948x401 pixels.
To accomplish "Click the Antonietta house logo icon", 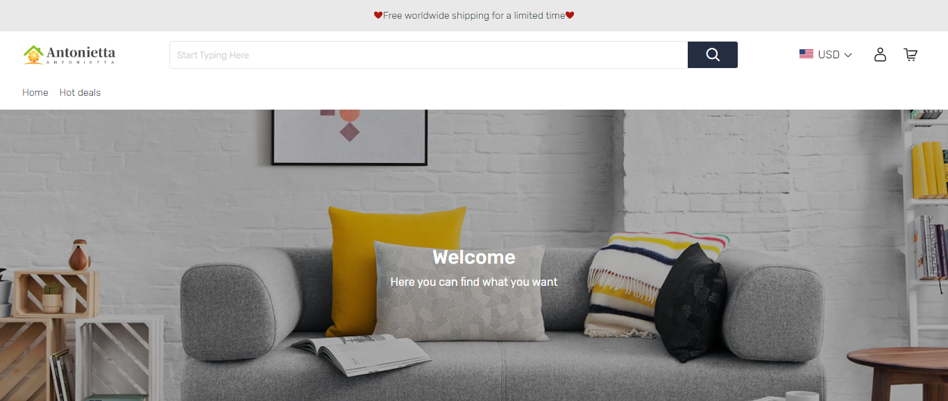I will pos(33,55).
